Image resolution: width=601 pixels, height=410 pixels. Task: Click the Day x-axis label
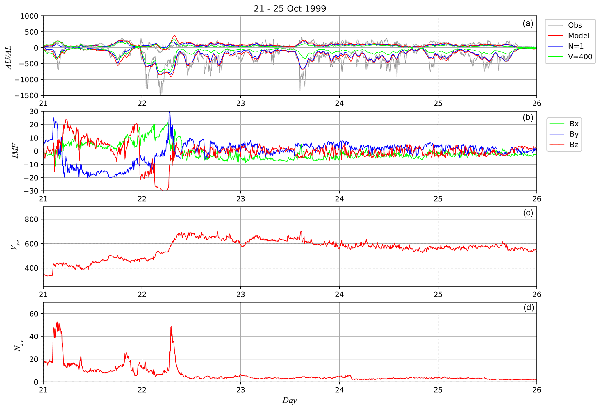point(289,401)
